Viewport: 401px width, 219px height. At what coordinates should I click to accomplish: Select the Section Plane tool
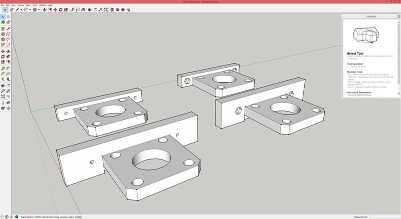(8, 108)
